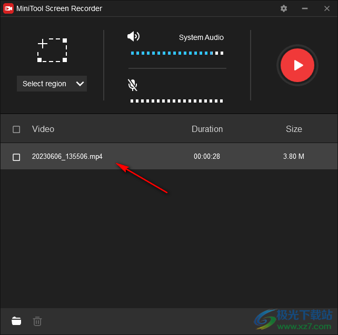Open the recordings folder icon
This screenshot has width=338, height=335.
tap(16, 321)
